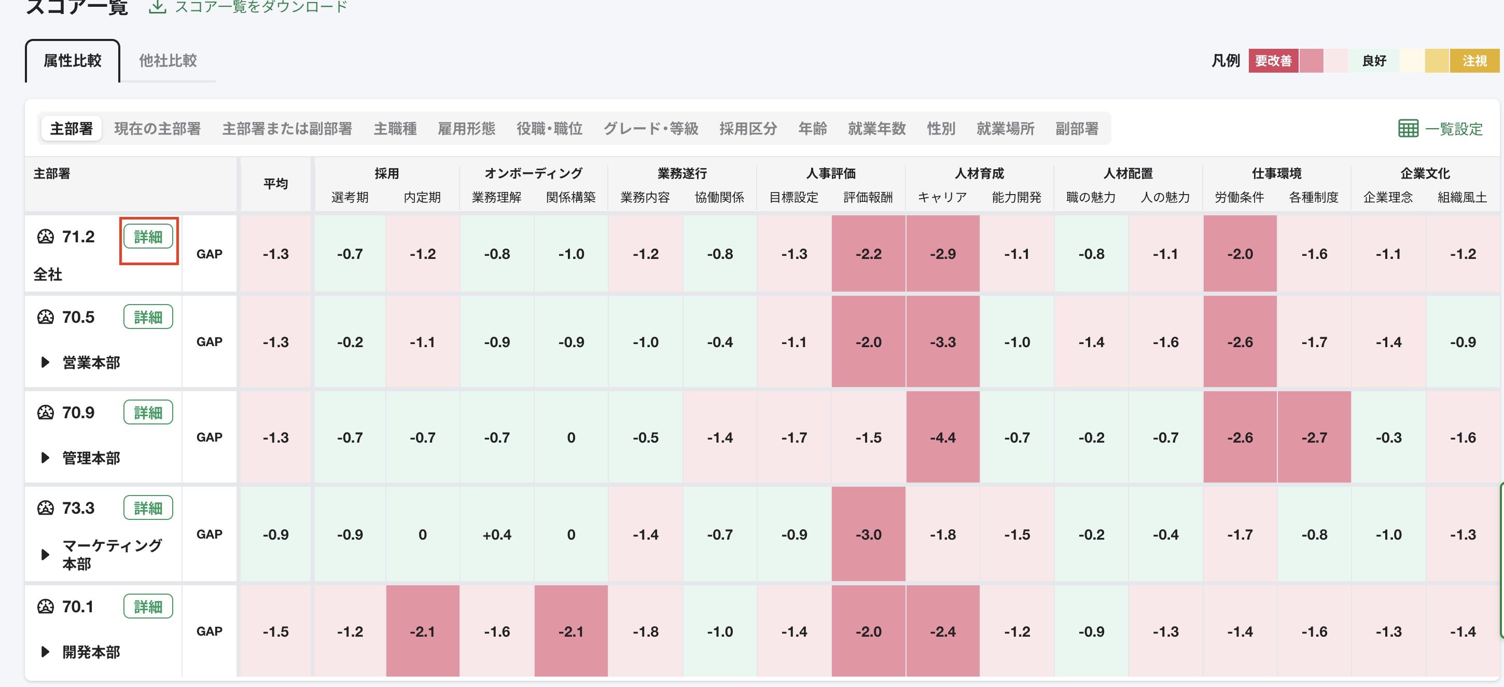Click the gauge icon beside マーケティング本部 score 73.3
The width and height of the screenshot is (1504, 687).
coord(47,507)
